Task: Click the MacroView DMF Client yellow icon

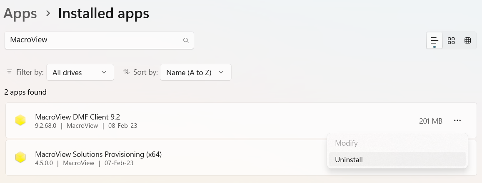Action: point(20,120)
